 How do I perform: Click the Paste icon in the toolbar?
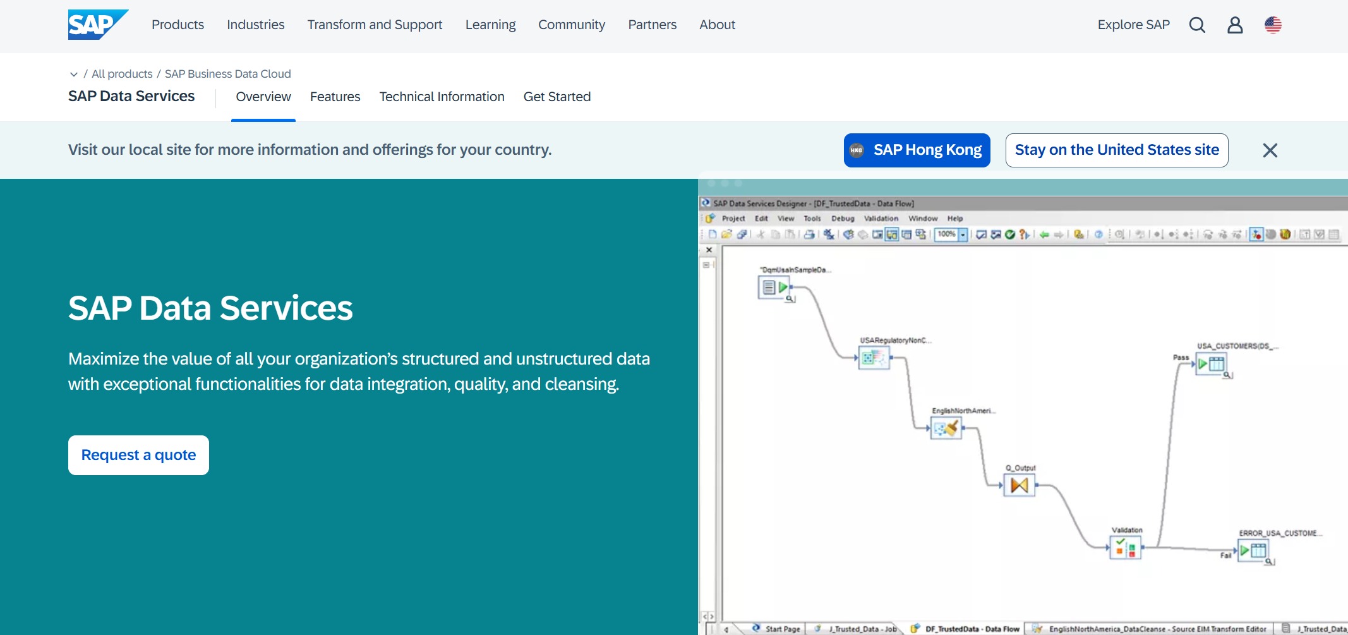tap(790, 234)
